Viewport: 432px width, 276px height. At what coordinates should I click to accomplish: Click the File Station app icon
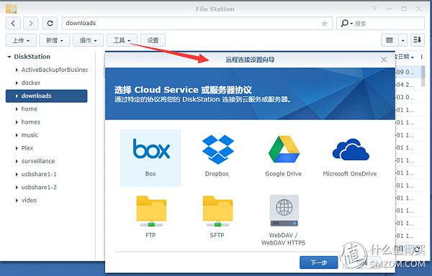tap(12, 9)
